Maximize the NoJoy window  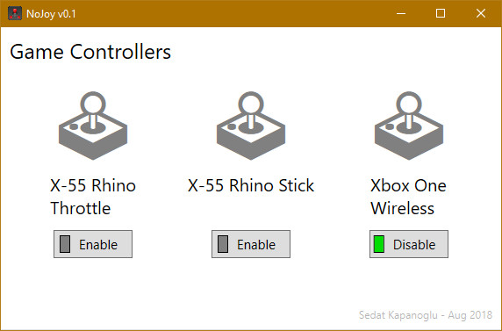click(x=441, y=13)
